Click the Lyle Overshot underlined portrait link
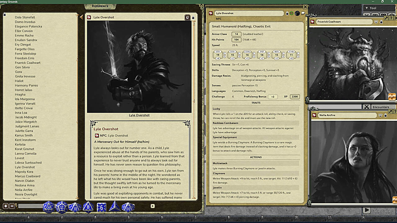The height and width of the screenshot is (223, 397). tap(139, 115)
